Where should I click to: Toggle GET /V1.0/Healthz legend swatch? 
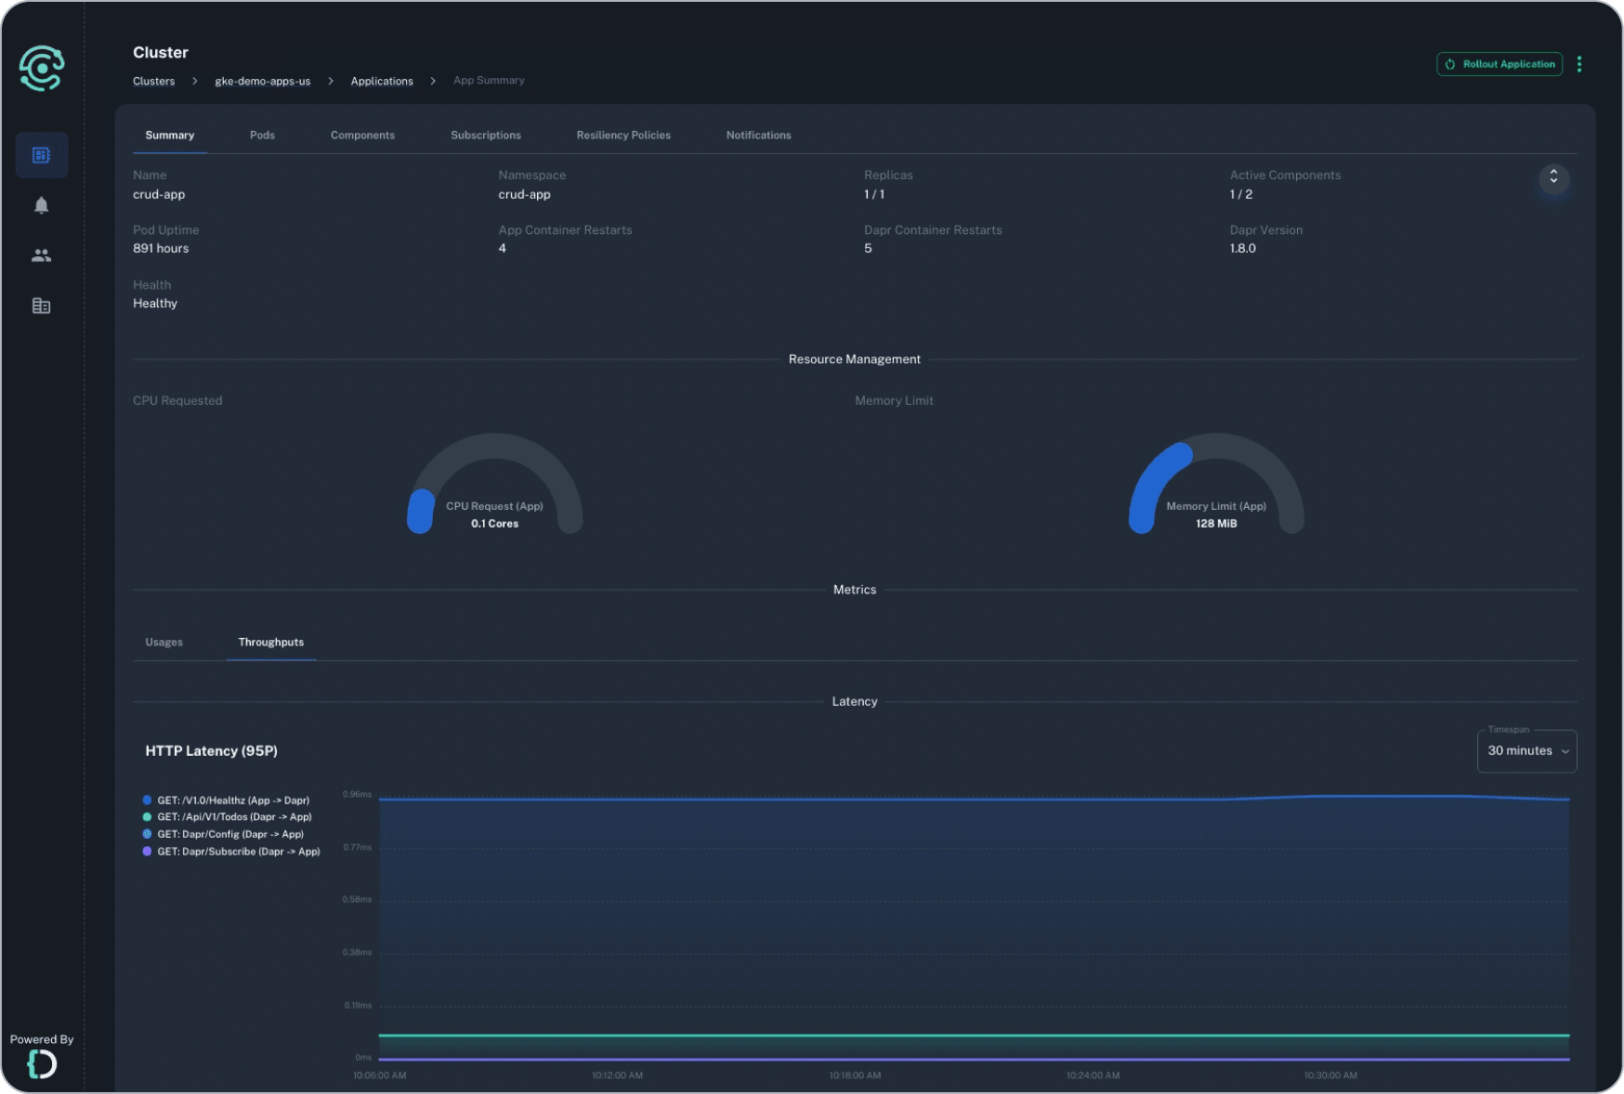click(x=147, y=800)
